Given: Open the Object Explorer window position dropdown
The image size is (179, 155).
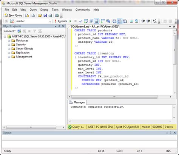Looking at the screenshot, I should pyautogui.click(x=56, y=26).
